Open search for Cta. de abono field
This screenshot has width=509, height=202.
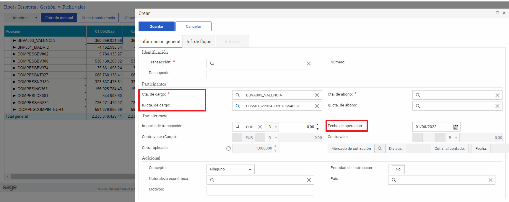pyautogui.click(x=418, y=95)
